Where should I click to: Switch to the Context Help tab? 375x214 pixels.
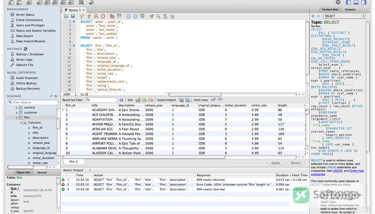330,9
